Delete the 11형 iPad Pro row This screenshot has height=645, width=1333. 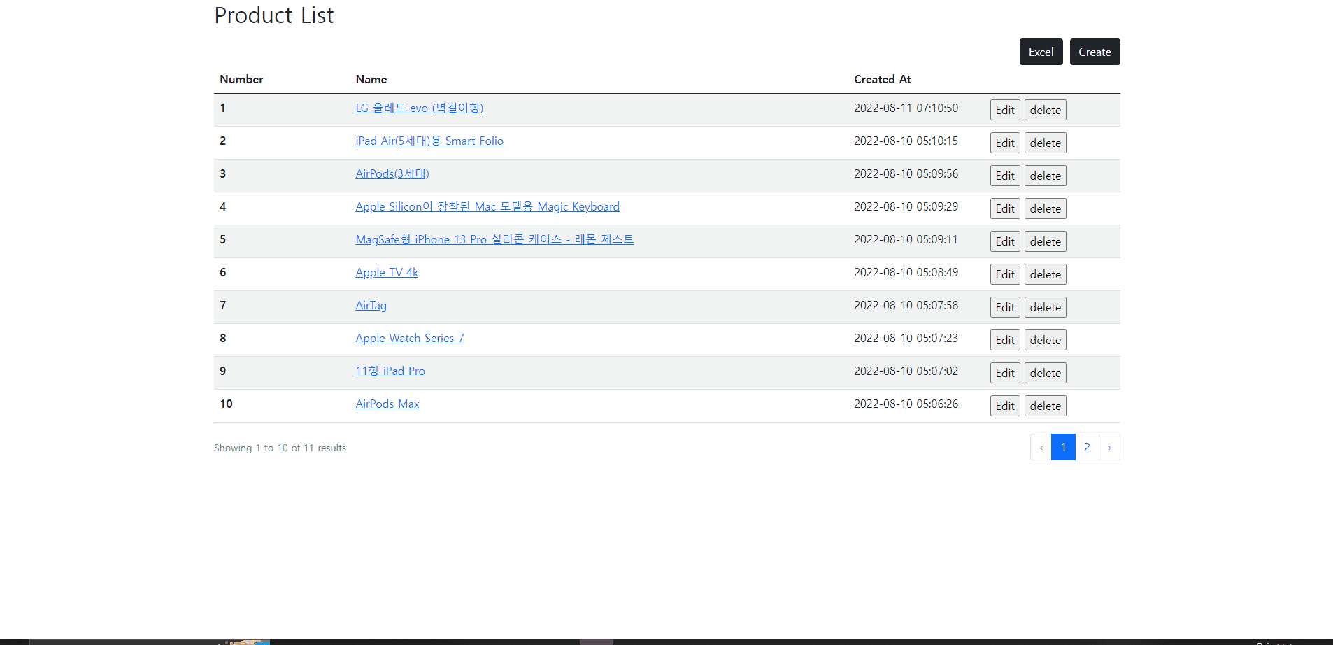1045,373
